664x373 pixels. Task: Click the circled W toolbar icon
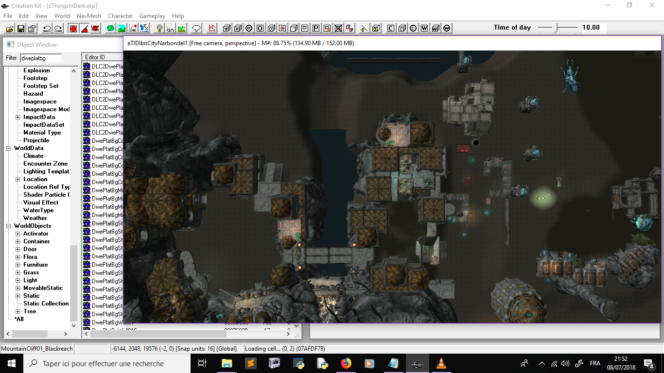[447, 28]
